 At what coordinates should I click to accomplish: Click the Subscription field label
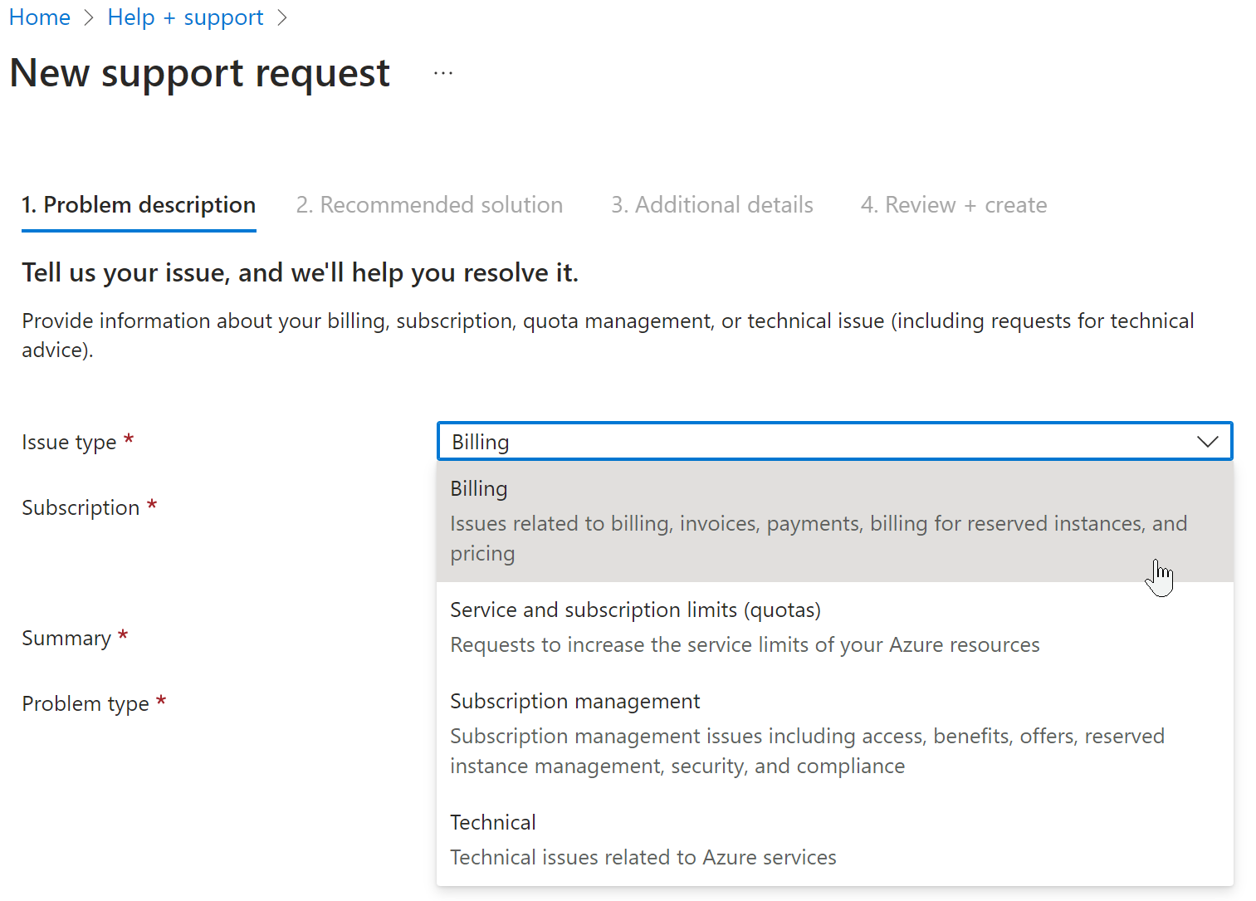81,508
